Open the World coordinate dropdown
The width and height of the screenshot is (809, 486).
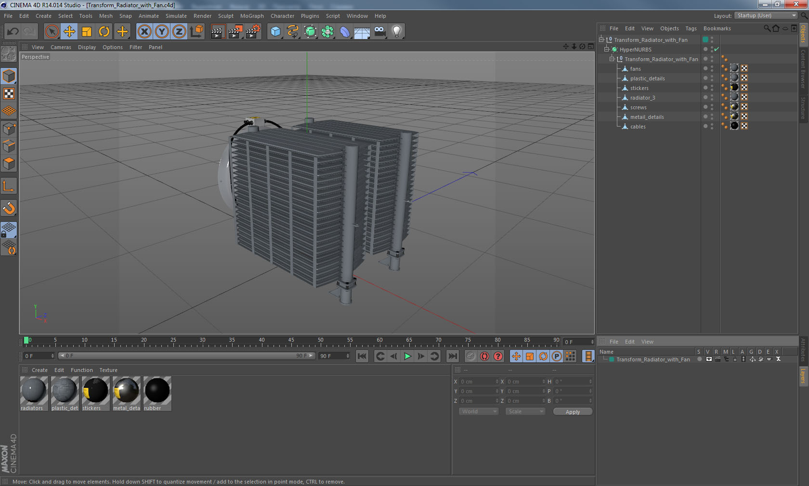(478, 411)
